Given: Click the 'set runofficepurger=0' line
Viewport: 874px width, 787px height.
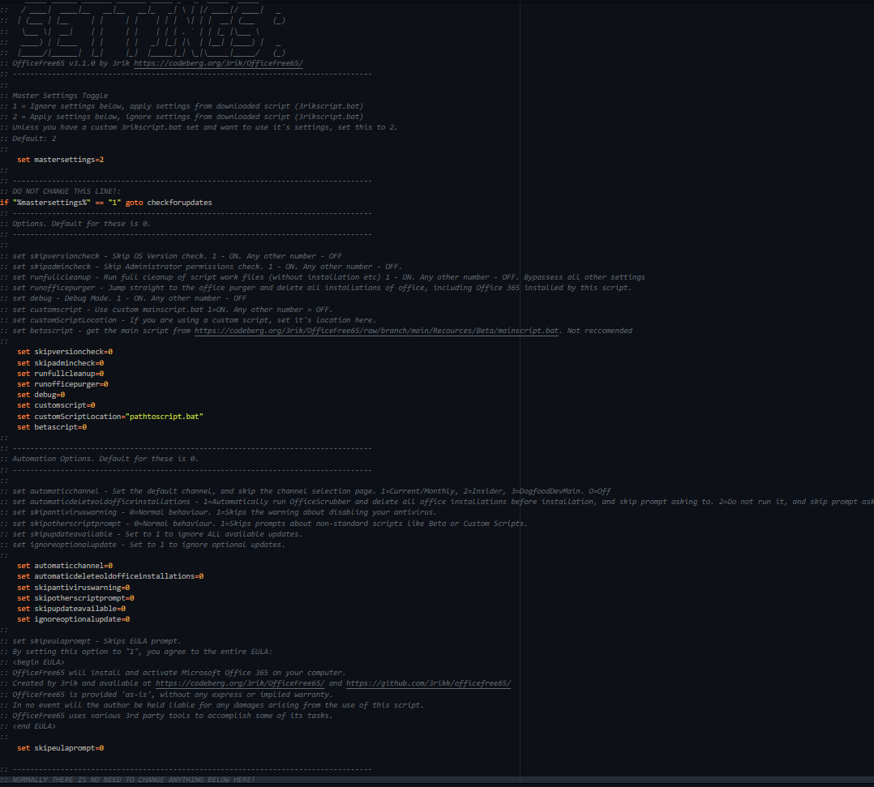Looking at the screenshot, I should pos(62,384).
